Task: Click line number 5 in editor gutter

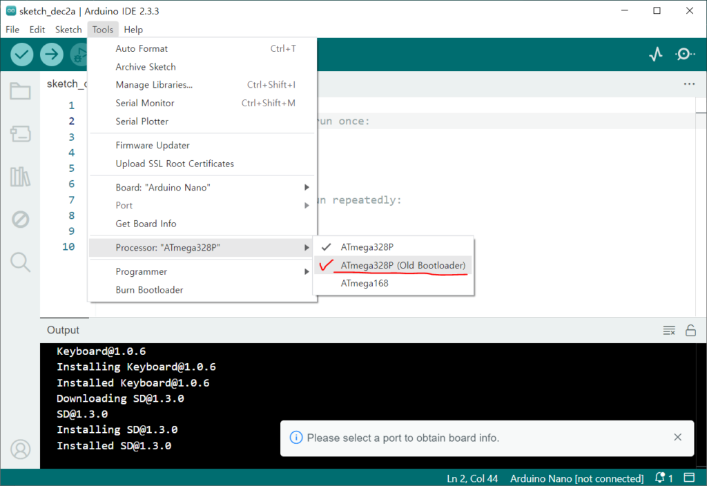Action: 71,168
